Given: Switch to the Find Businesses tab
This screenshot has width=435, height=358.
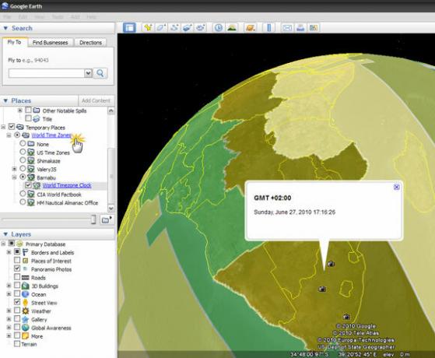Looking at the screenshot, I should click(x=51, y=43).
